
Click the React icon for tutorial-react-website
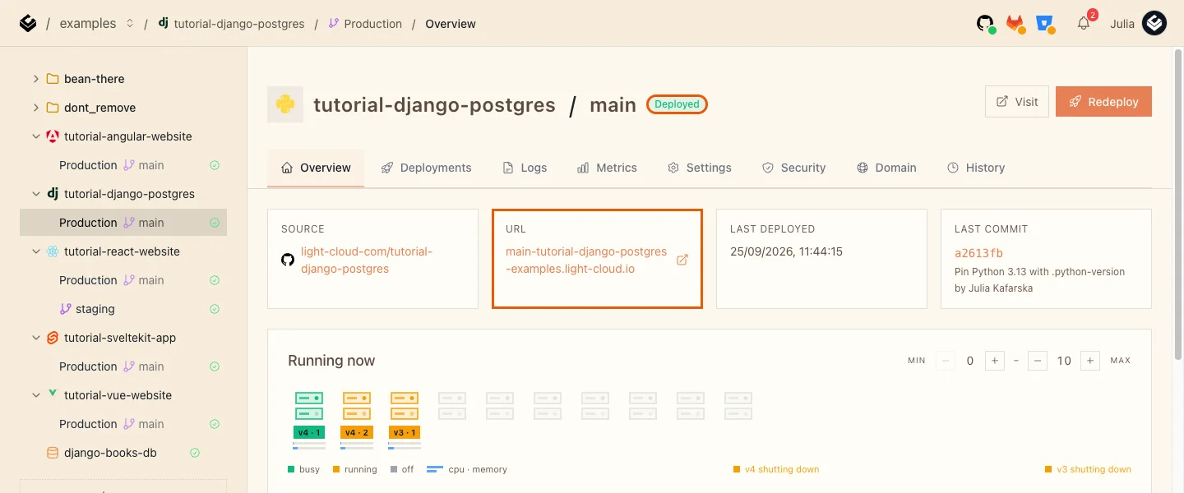point(53,251)
